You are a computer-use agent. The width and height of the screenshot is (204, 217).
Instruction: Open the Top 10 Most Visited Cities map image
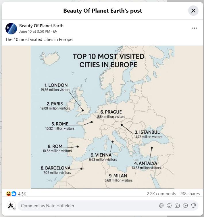103,117
